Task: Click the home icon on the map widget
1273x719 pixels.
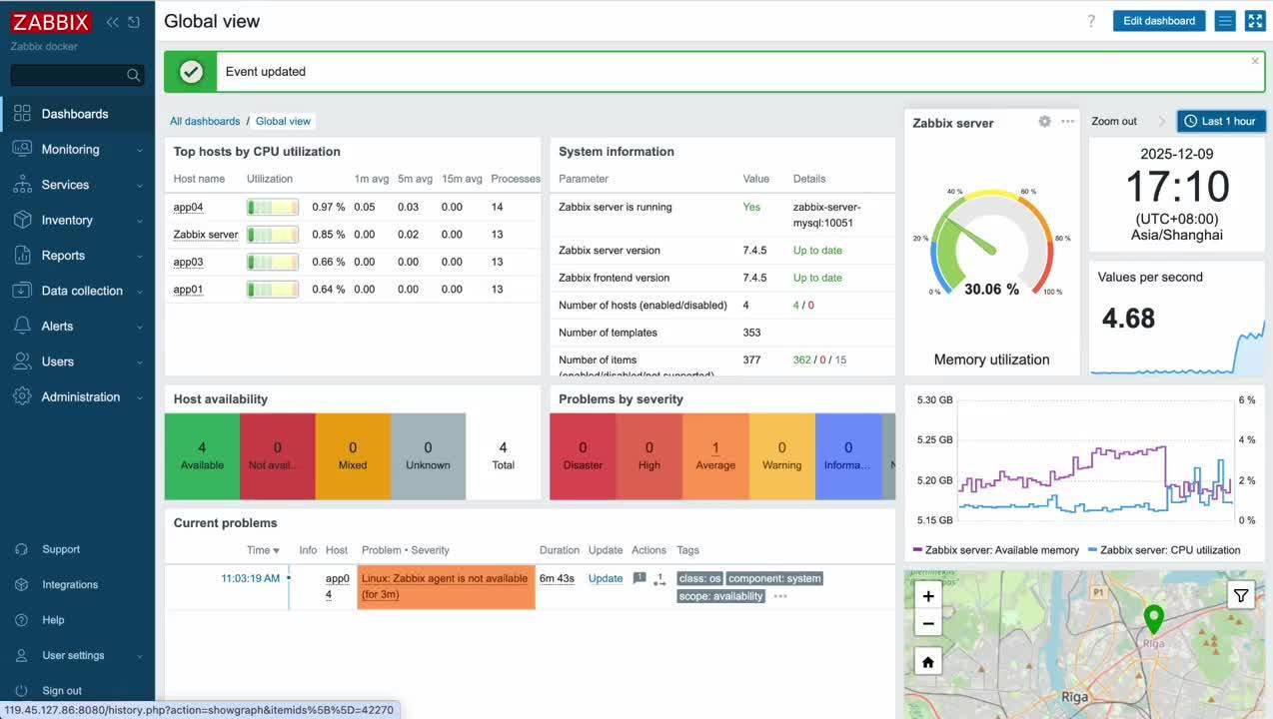Action: point(927,660)
